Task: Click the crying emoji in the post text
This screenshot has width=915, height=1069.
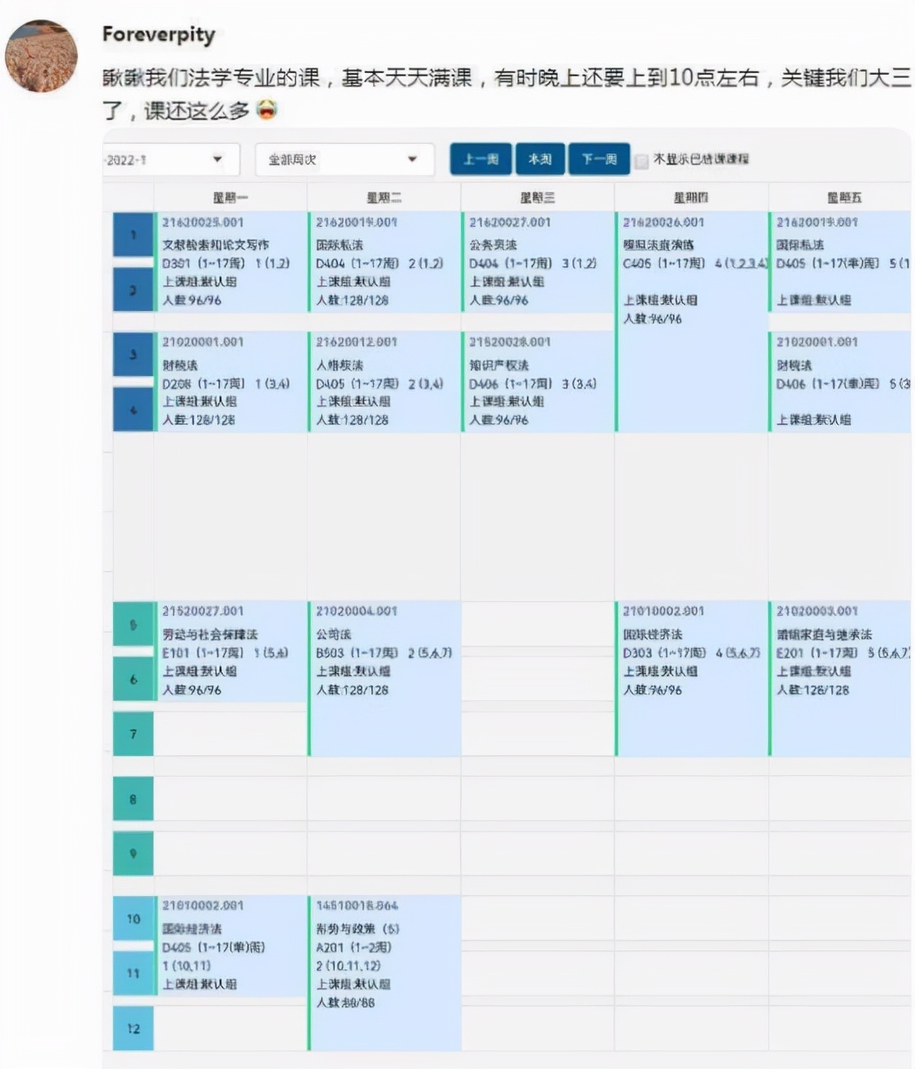Action: click(x=268, y=108)
